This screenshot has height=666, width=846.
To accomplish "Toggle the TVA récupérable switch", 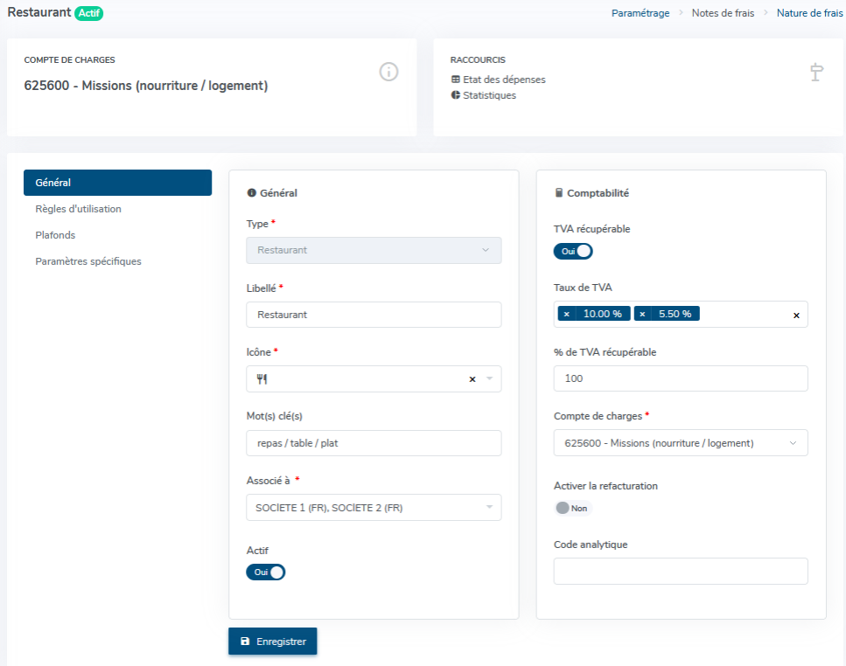I will point(573,252).
